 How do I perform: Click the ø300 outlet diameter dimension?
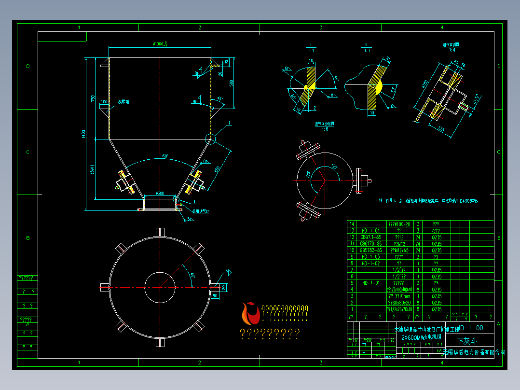160,193
